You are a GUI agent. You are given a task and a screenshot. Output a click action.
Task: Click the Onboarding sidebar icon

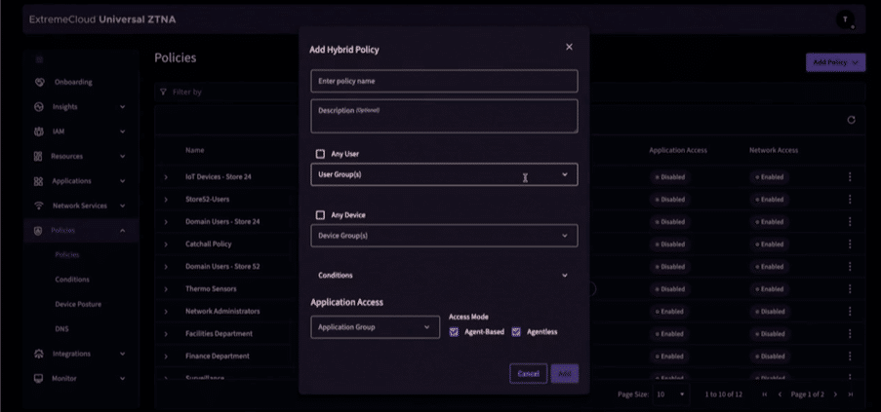(x=39, y=82)
